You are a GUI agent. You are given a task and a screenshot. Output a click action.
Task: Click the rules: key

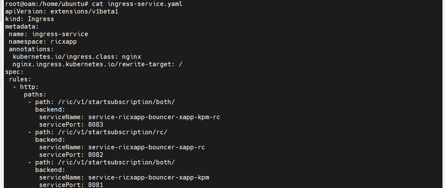pos(20,79)
